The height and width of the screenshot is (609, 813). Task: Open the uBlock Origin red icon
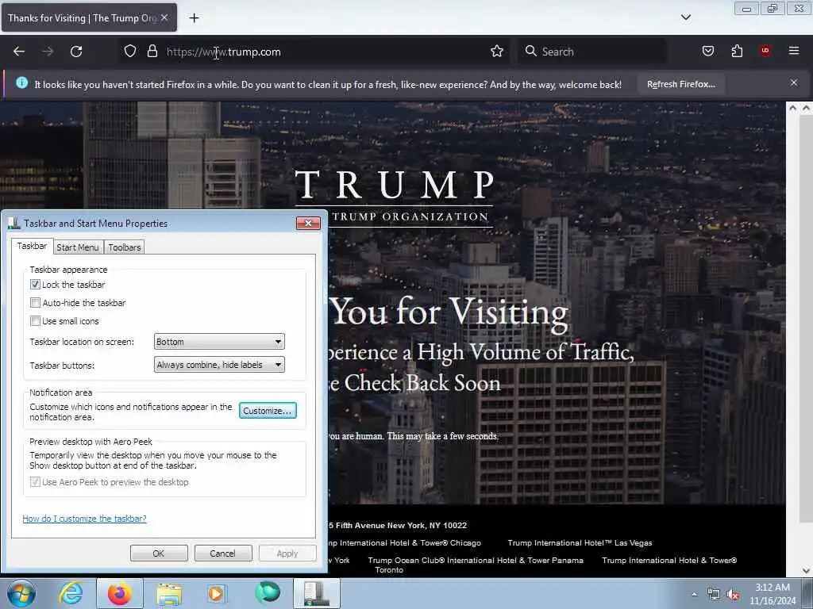tap(765, 51)
